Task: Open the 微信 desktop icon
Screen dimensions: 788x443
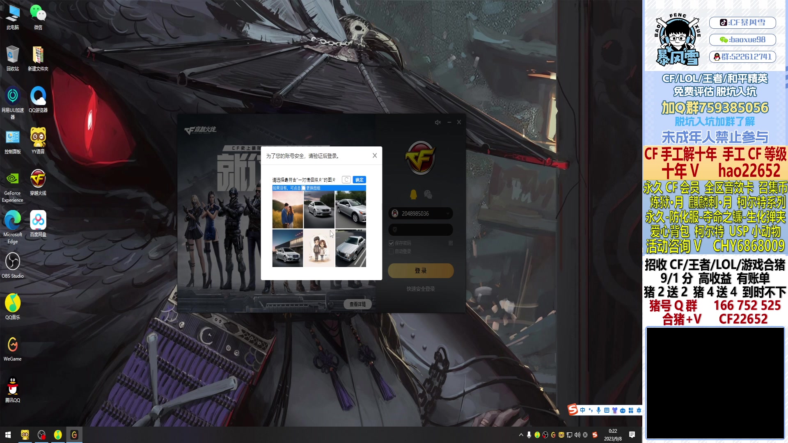Action: pyautogui.click(x=38, y=17)
